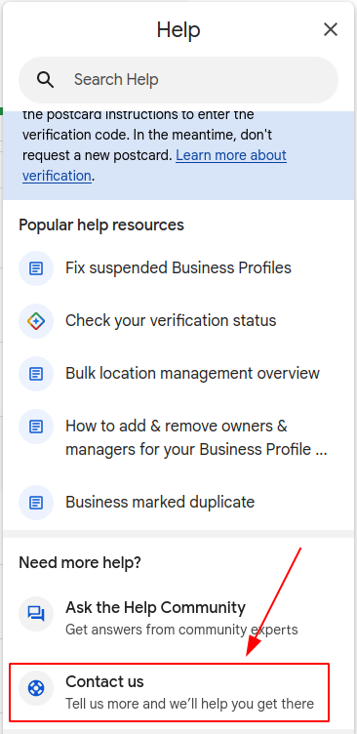The height and width of the screenshot is (734, 357).
Task: Click the chat bubbles Help Community icon
Action: click(36, 614)
